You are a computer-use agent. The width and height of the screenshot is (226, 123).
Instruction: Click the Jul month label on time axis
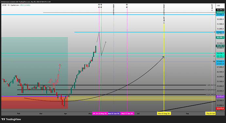click(138, 114)
